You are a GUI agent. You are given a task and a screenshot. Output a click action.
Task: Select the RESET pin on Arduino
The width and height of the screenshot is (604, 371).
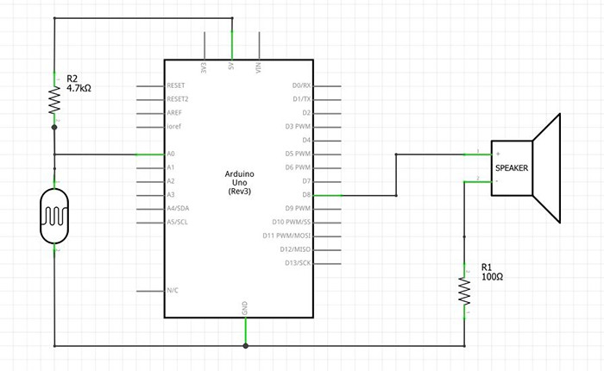(151, 86)
